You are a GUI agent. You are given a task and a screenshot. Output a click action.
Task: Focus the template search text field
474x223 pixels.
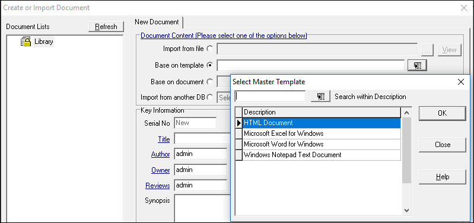(271, 97)
